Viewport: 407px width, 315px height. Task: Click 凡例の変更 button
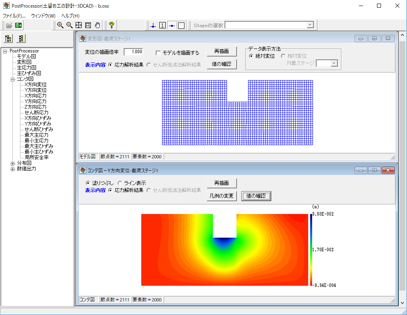[x=222, y=196]
